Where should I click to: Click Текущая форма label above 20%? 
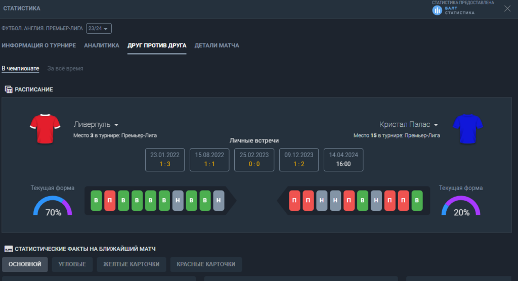[x=460, y=188]
